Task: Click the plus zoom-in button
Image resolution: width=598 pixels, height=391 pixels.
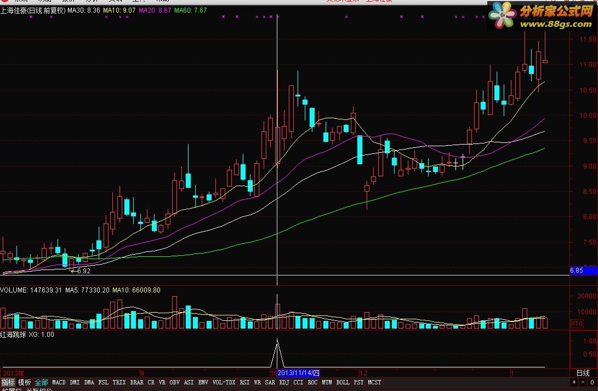Action: pyautogui.click(x=574, y=382)
